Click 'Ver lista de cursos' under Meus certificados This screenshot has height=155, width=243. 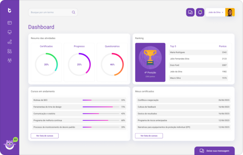[149, 136]
